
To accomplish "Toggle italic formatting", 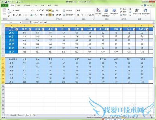I will coord(17,15).
